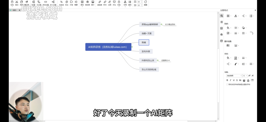Select the 运营商办卡 subtopic
Viewport: 266px width, 122px height.
pos(165,60)
